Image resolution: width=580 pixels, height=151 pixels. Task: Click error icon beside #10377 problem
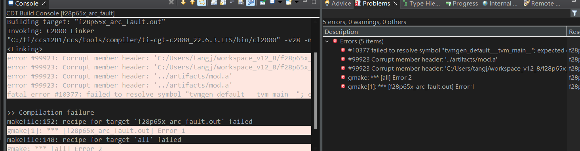[343, 50]
